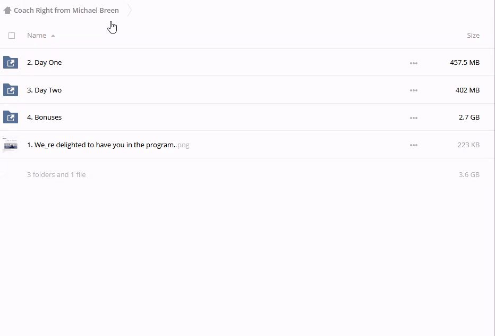The width and height of the screenshot is (495, 336).
Task: Toggle the sort arrow beside Name
Action: pos(53,36)
